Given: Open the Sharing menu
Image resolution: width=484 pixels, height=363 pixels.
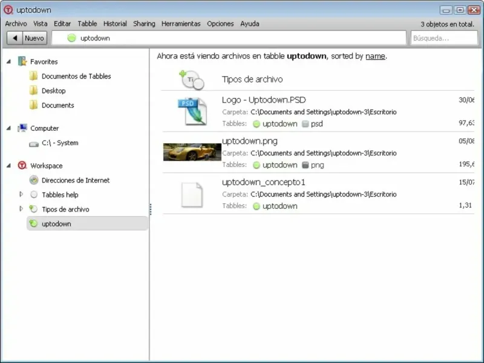Looking at the screenshot, I should pyautogui.click(x=144, y=24).
